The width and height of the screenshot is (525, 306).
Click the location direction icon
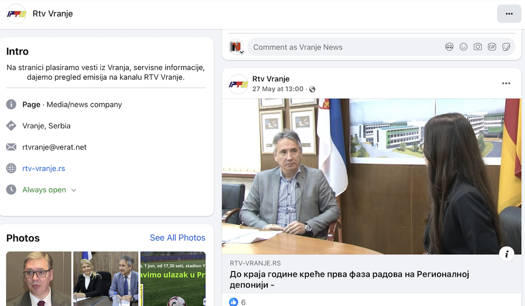click(x=11, y=126)
